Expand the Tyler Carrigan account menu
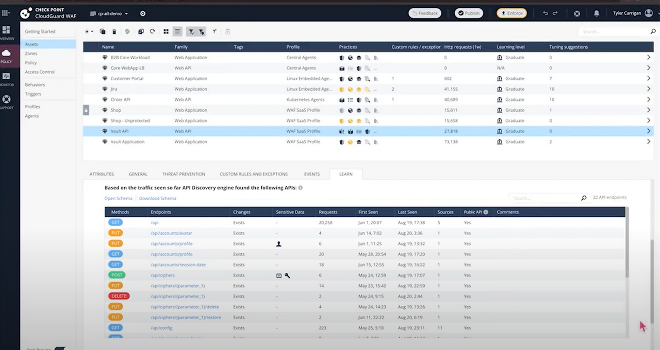The height and width of the screenshot is (350, 660). pyautogui.click(x=630, y=13)
